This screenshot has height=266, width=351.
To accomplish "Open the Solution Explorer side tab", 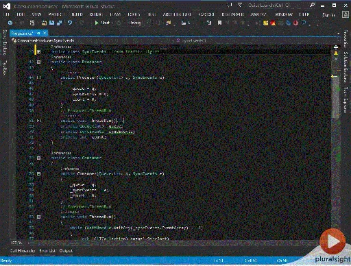I will coord(346,67).
